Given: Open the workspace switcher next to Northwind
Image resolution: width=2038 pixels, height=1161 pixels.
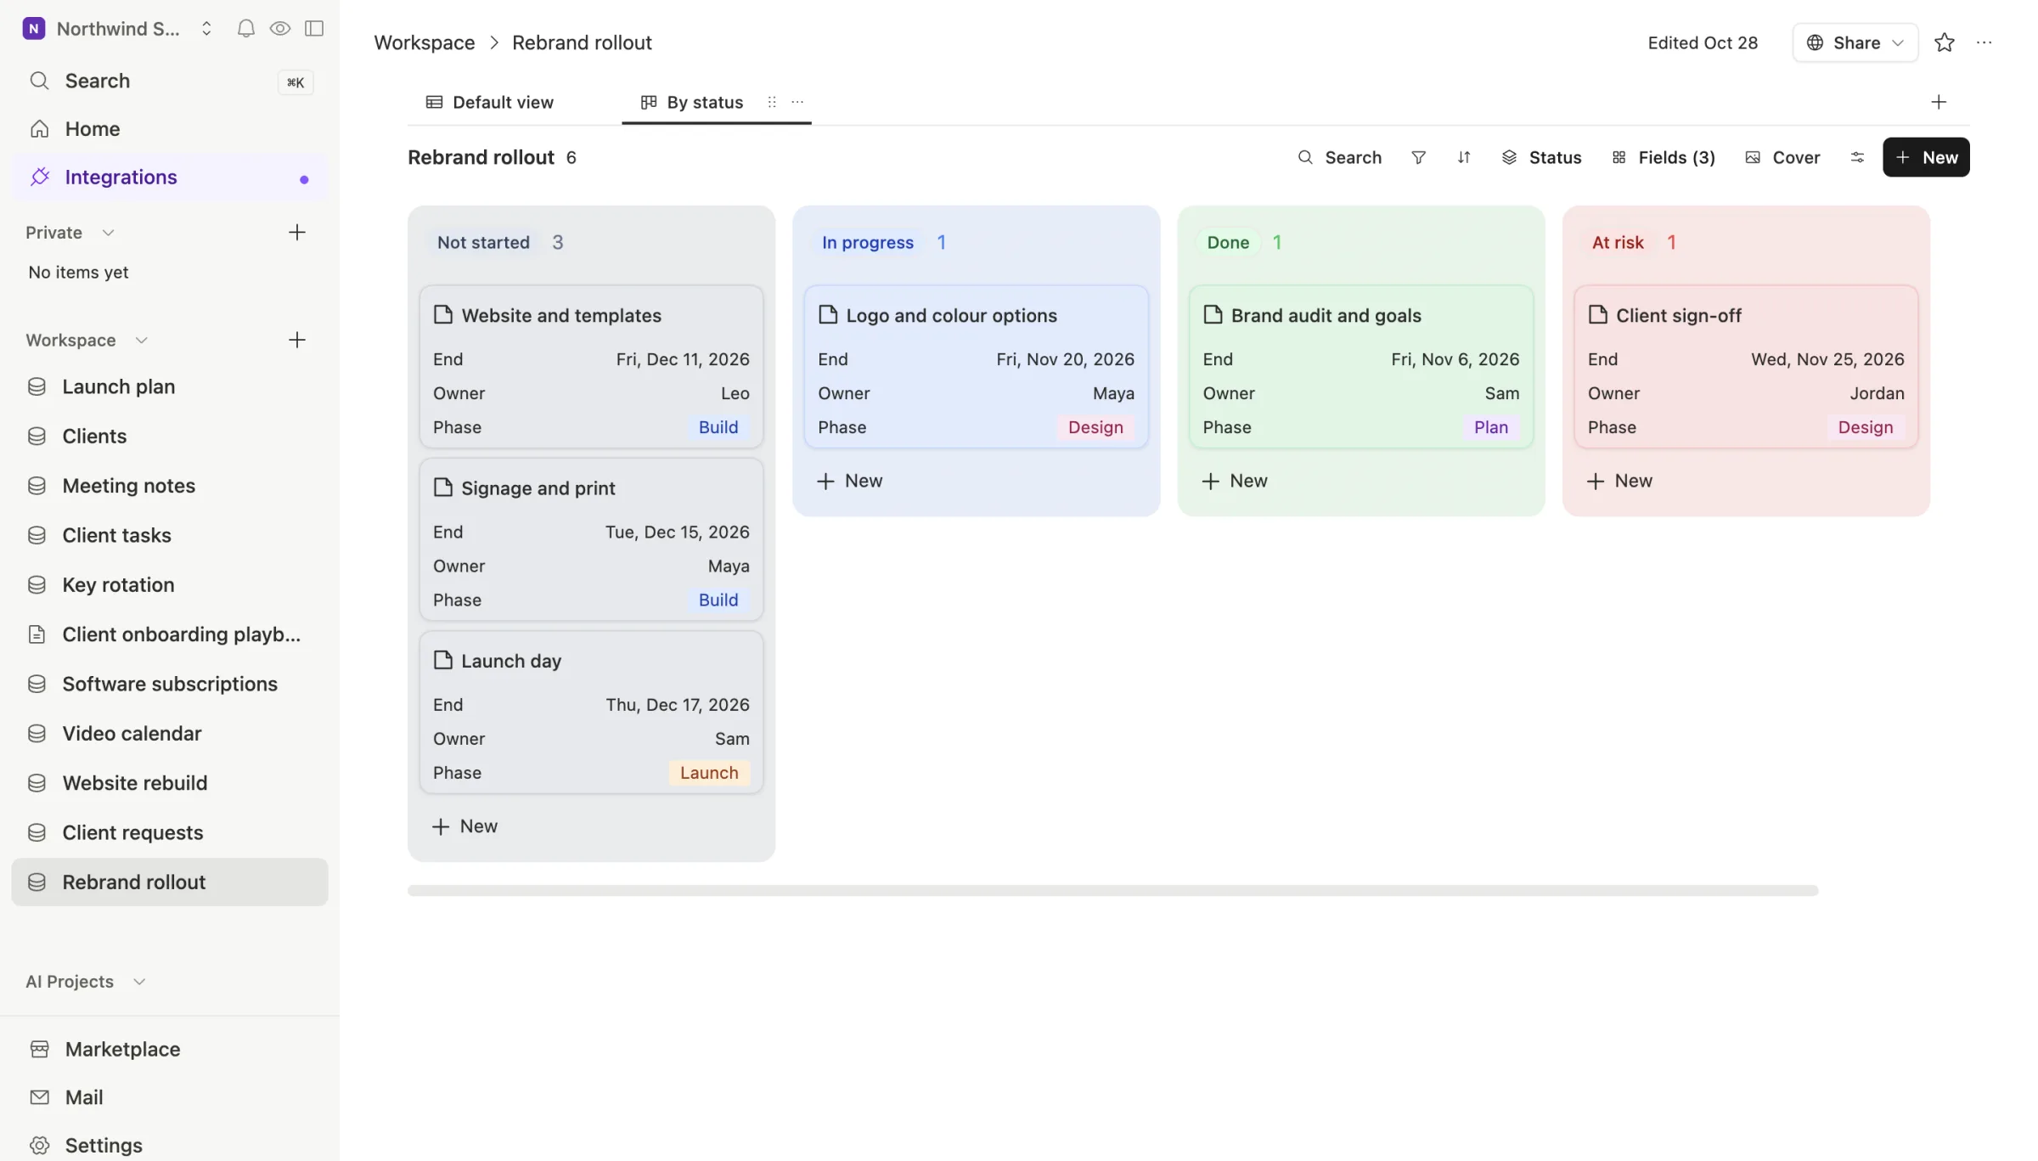Looking at the screenshot, I should pos(206,29).
